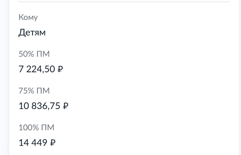
Task: Click the ruble sign after 7 224,50
Action: click(60, 69)
